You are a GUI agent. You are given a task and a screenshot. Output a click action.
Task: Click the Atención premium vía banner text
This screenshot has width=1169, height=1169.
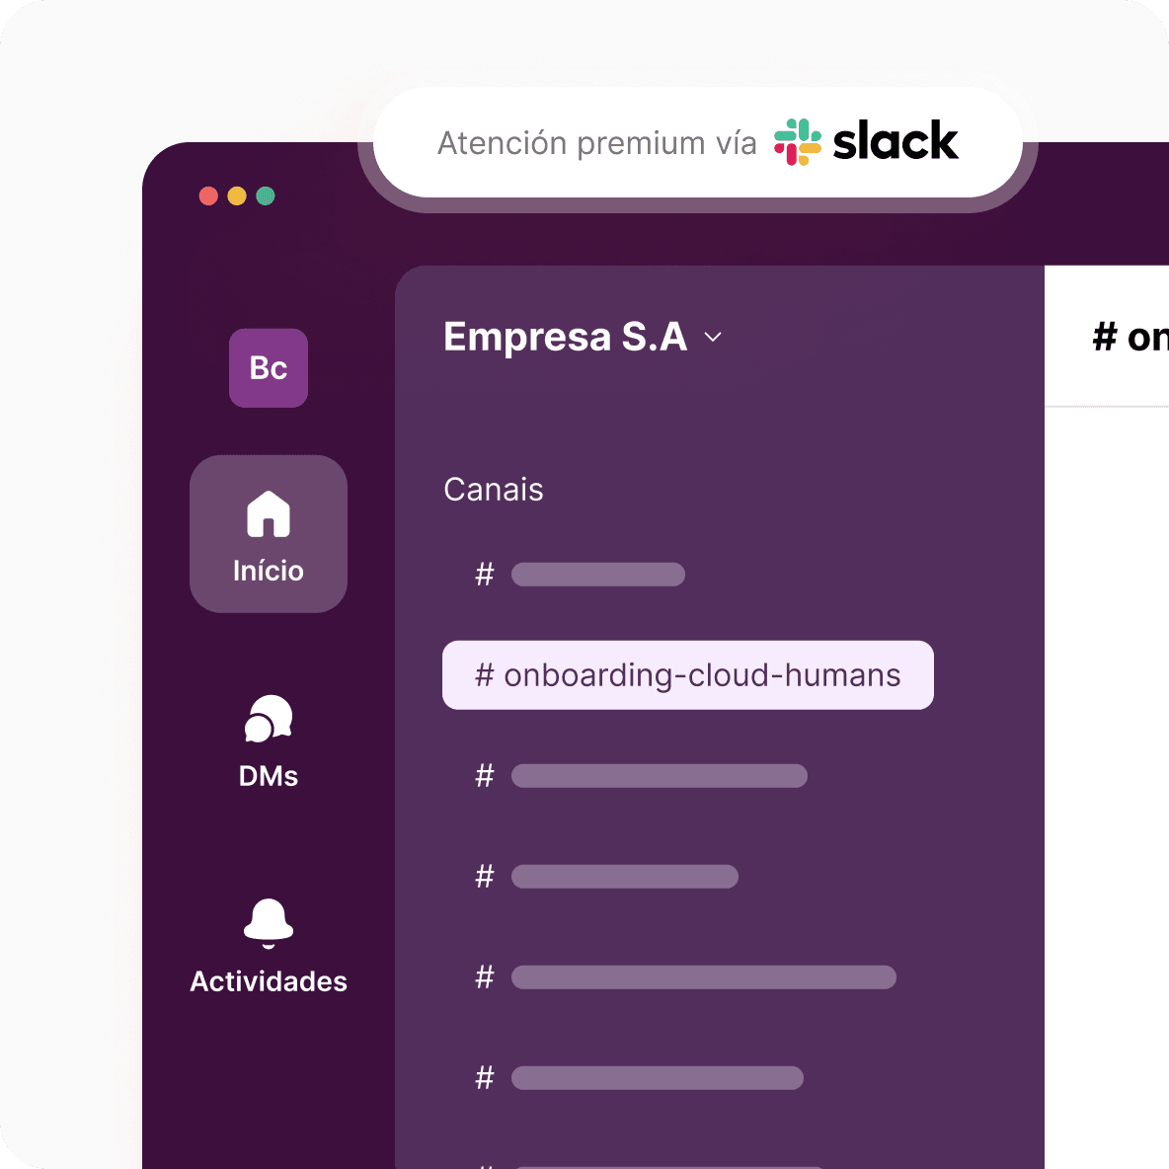coord(596,143)
